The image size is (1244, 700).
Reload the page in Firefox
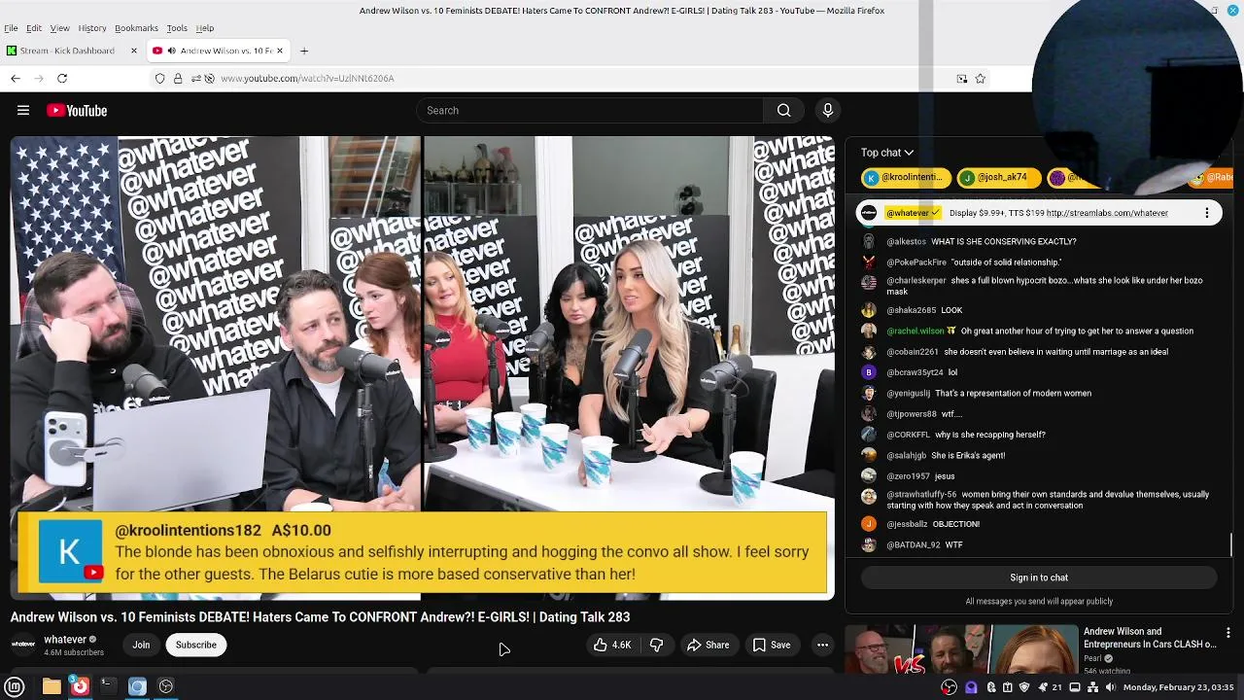click(x=62, y=78)
